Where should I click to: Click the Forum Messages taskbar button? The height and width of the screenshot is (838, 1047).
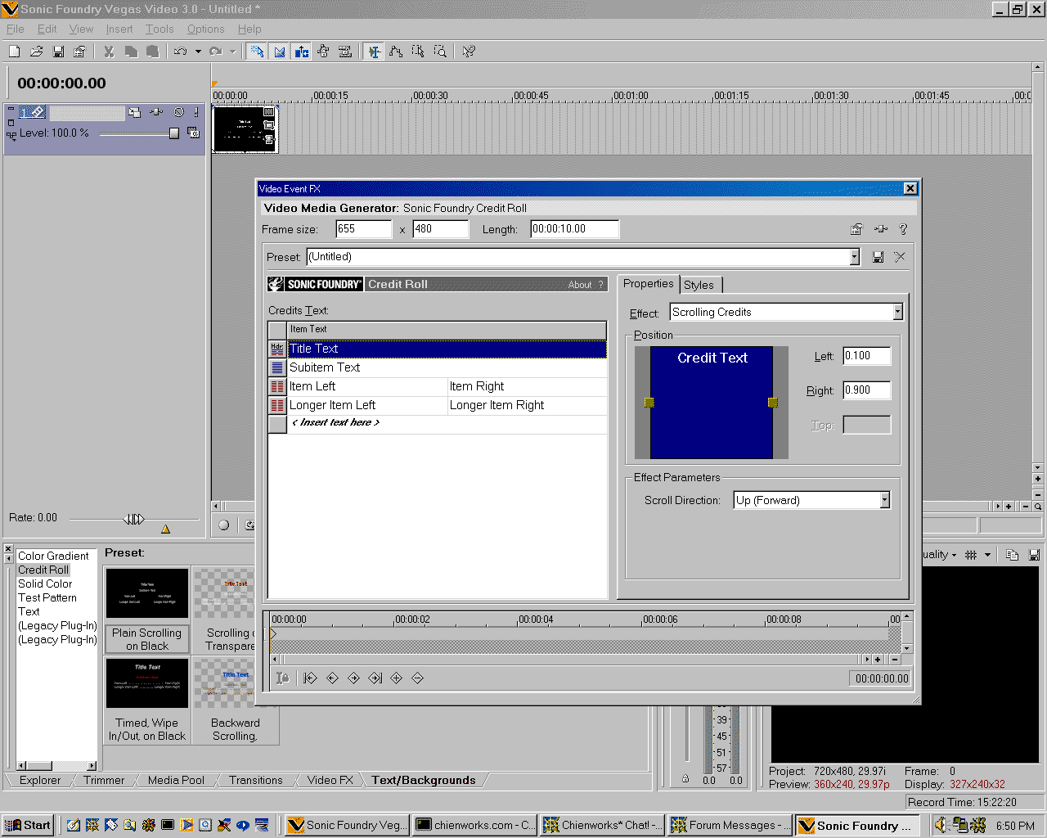[x=730, y=825]
